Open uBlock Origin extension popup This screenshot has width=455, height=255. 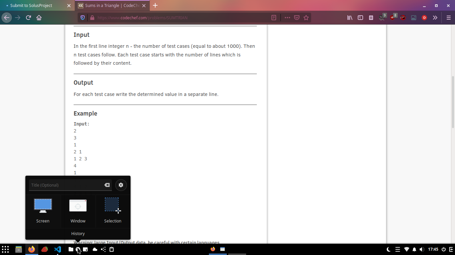[x=393, y=17]
